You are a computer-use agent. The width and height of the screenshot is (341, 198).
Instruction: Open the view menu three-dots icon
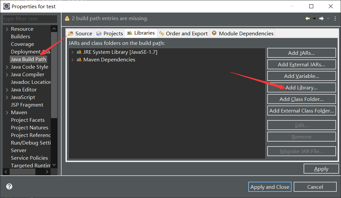(335, 19)
